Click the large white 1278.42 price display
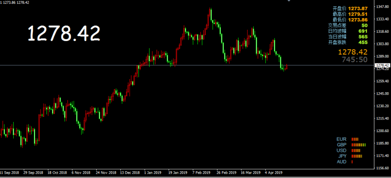 coord(64,33)
